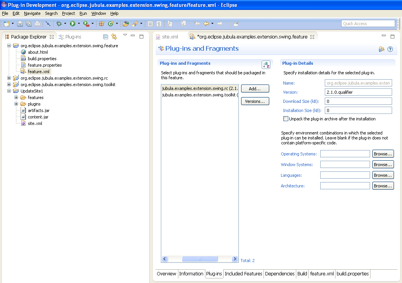This screenshot has height=283, width=402.
Task: Open Package Explorer View Menu triangle
Action: pos(125,35)
